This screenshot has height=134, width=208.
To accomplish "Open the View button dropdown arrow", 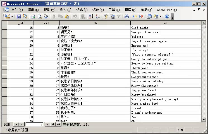I will (x=12, y=16).
